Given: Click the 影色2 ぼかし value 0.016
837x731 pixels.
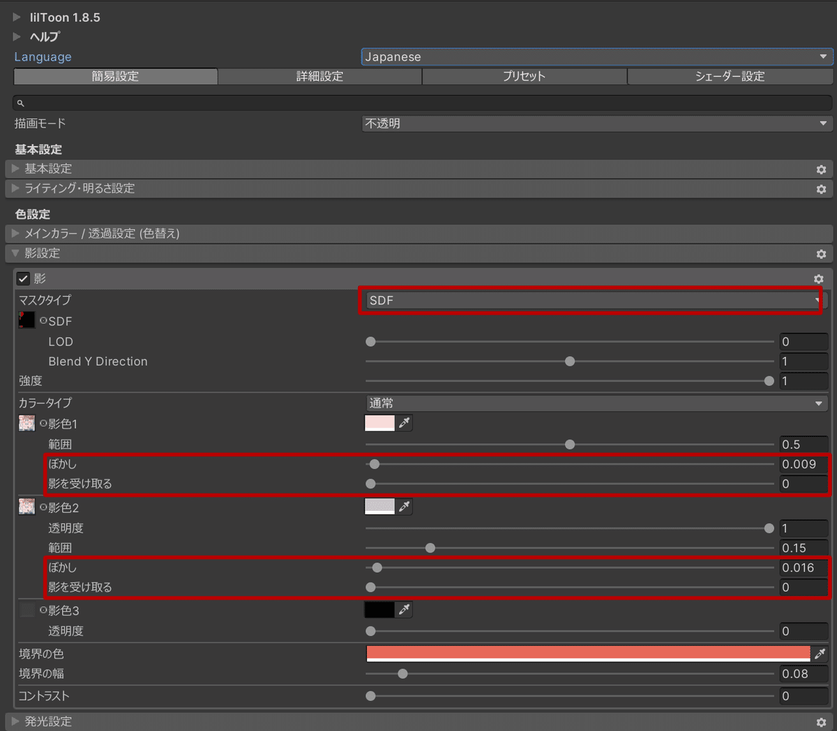Looking at the screenshot, I should click(804, 567).
